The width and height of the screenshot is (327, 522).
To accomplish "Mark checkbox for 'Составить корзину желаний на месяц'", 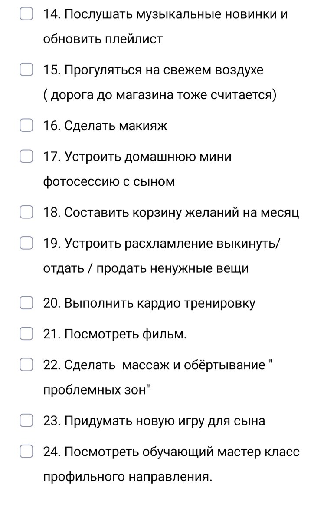I will [26, 213].
